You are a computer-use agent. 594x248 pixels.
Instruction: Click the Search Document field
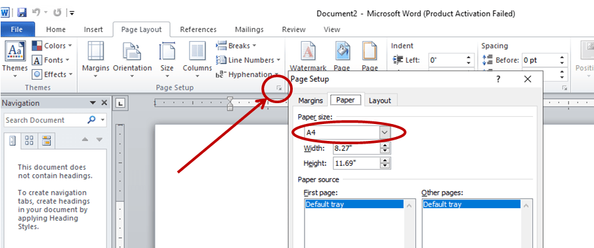[44, 120]
